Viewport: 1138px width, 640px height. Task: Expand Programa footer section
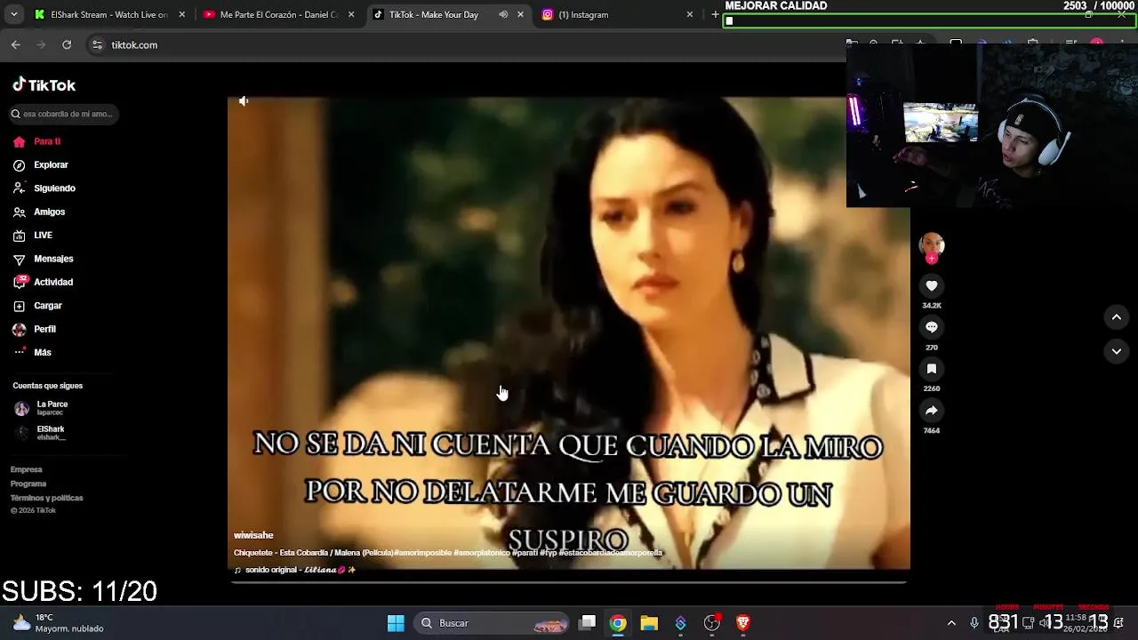[x=28, y=484]
